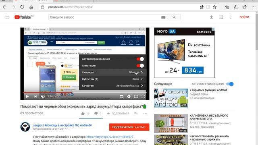
Task: Open the translate page icon
Action: (x=202, y=7)
